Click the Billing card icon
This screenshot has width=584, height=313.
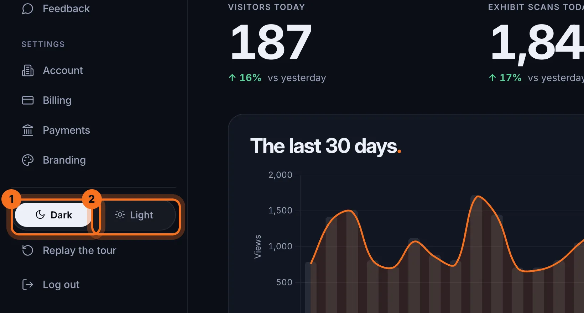click(x=28, y=100)
